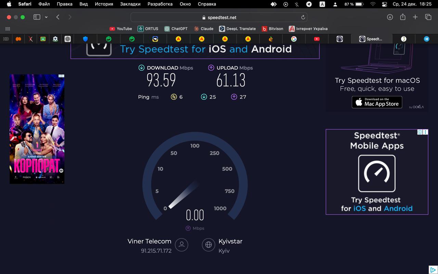
Task: Show tab overview in Safari
Action: (428, 17)
